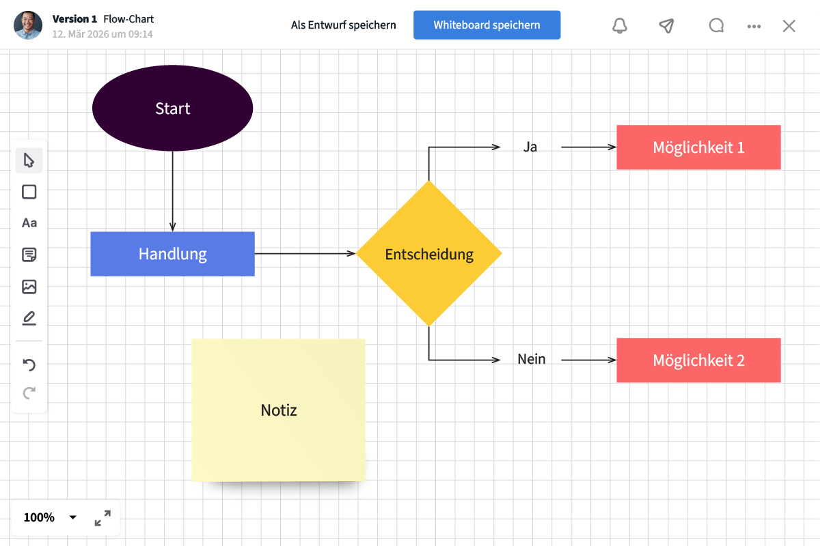Select the pointer selection tool

coord(29,160)
